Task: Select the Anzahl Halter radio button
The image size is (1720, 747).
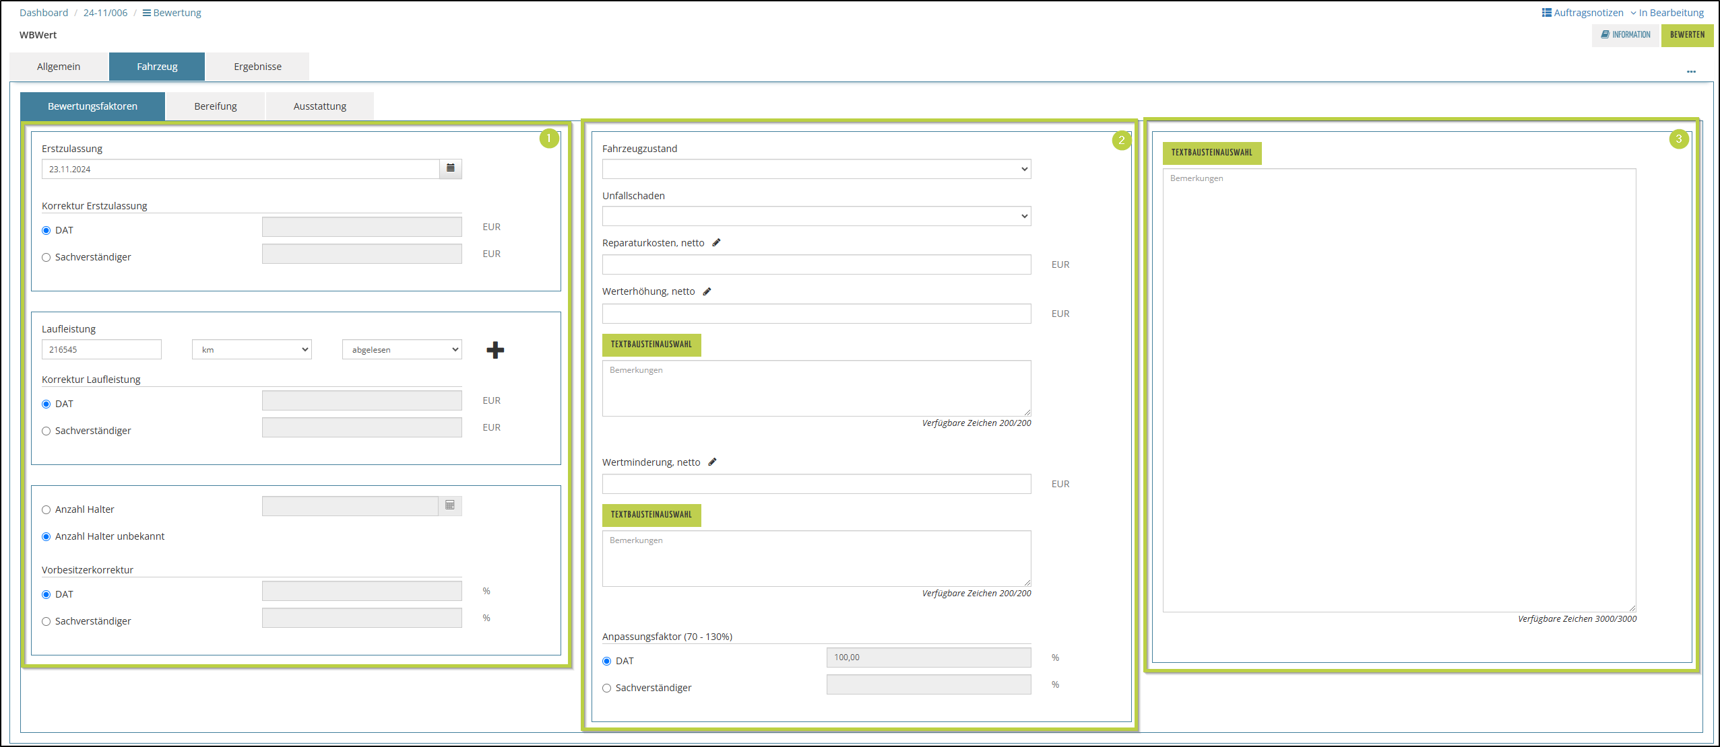Action: (46, 509)
